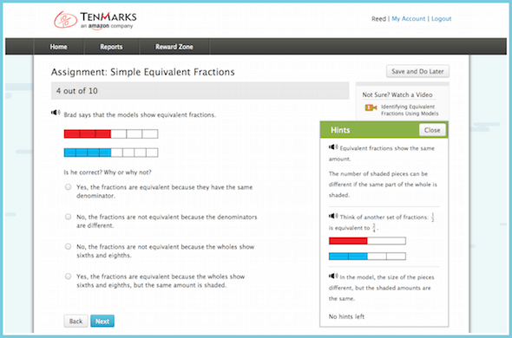512x338 pixels.
Task: Go to the Reward Zone tab
Action: click(x=174, y=47)
